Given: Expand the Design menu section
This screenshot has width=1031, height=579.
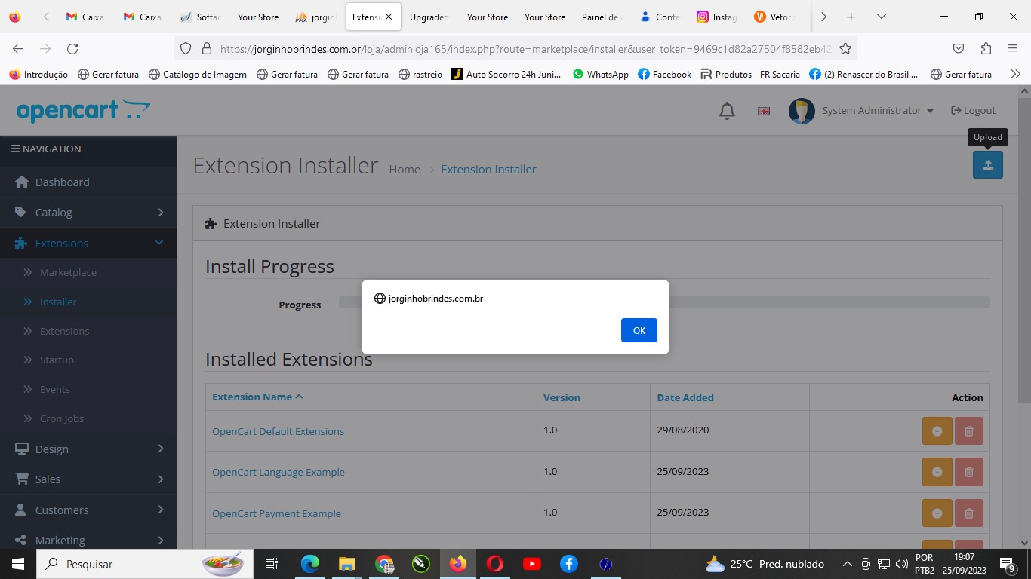Looking at the screenshot, I should tap(88, 449).
